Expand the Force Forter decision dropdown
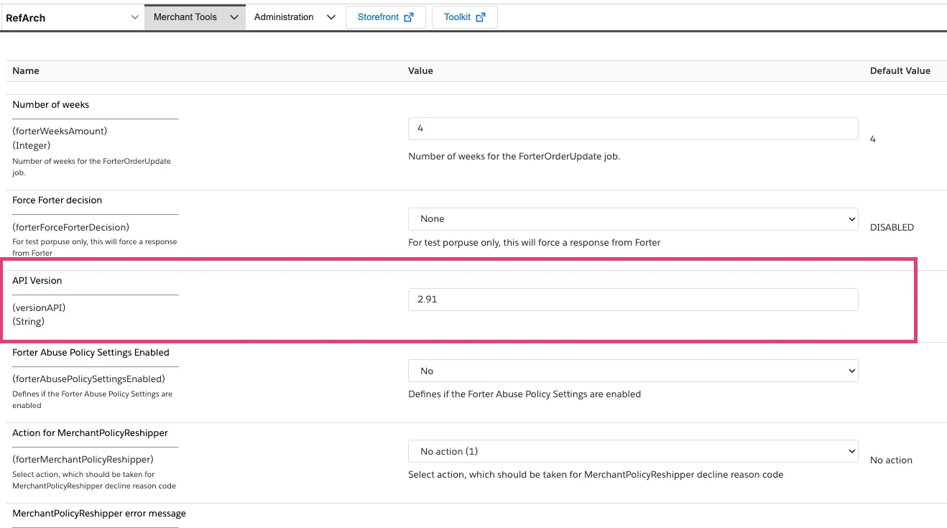947x528 pixels. [633, 218]
